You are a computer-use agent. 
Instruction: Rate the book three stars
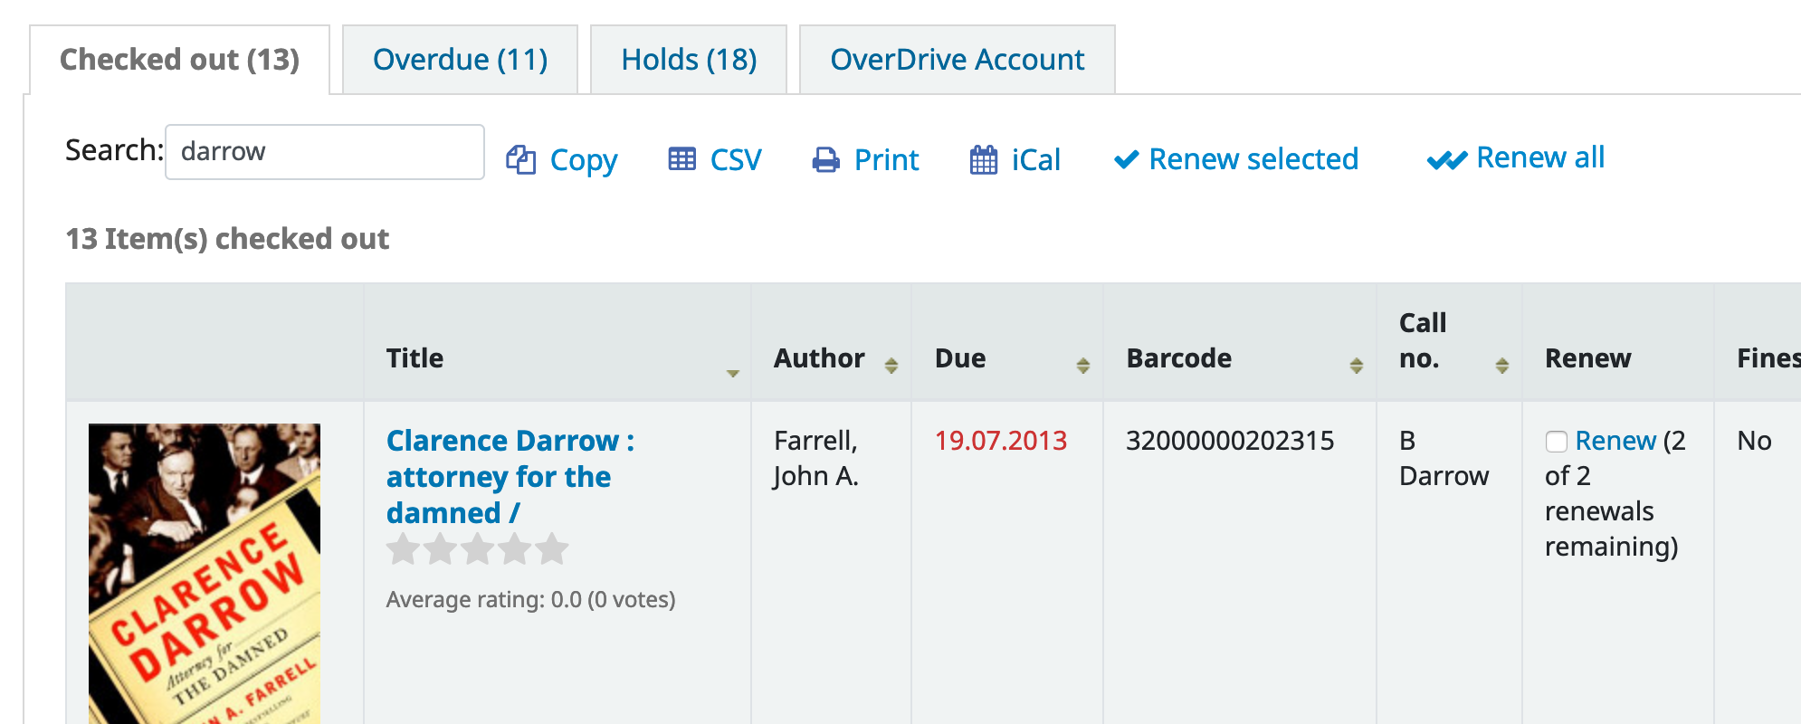click(x=477, y=549)
